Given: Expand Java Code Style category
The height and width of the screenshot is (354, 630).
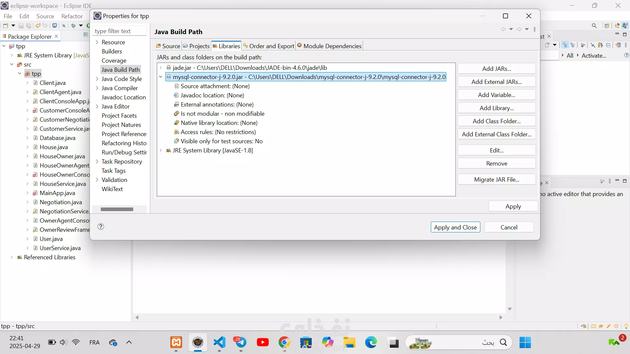Looking at the screenshot, I should [x=97, y=79].
